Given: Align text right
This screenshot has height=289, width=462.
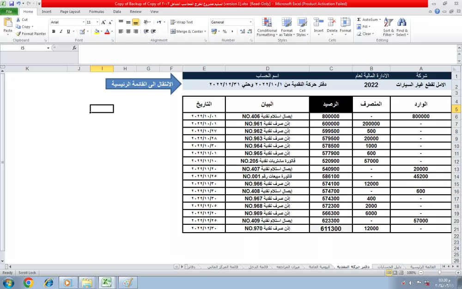Looking at the screenshot, I should pyautogui.click(x=135, y=31).
